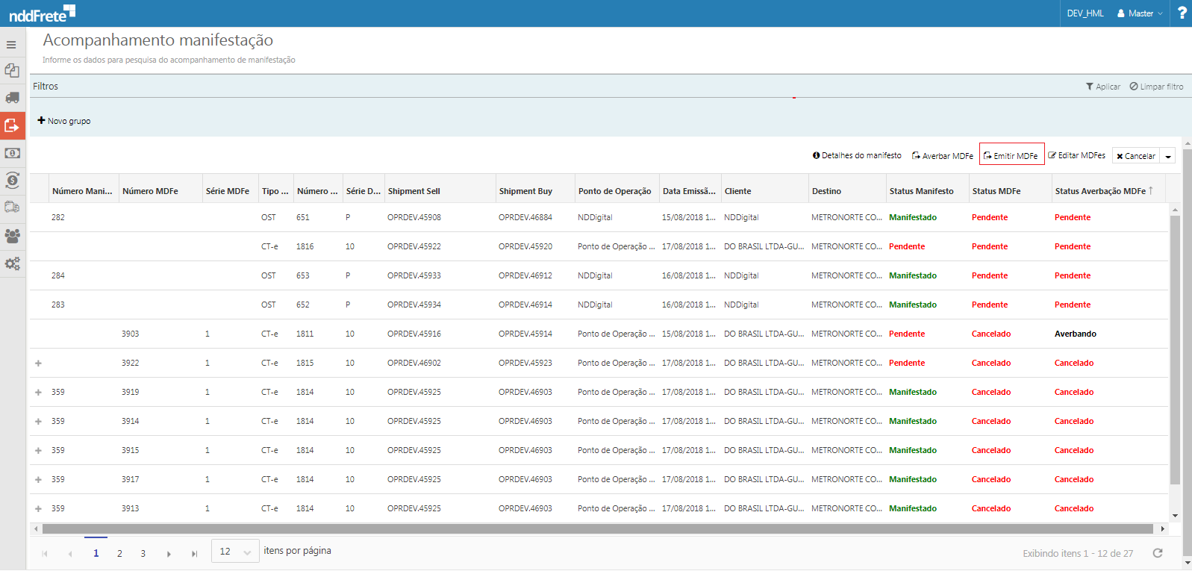This screenshot has height=571, width=1192.
Task: Refresh the grid with reload icon
Action: click(1158, 553)
